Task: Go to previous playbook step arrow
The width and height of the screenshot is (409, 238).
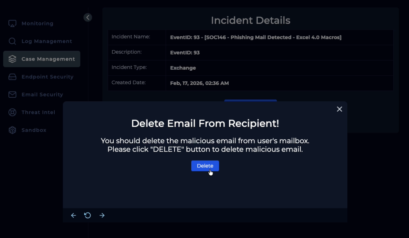Action: pos(73,215)
